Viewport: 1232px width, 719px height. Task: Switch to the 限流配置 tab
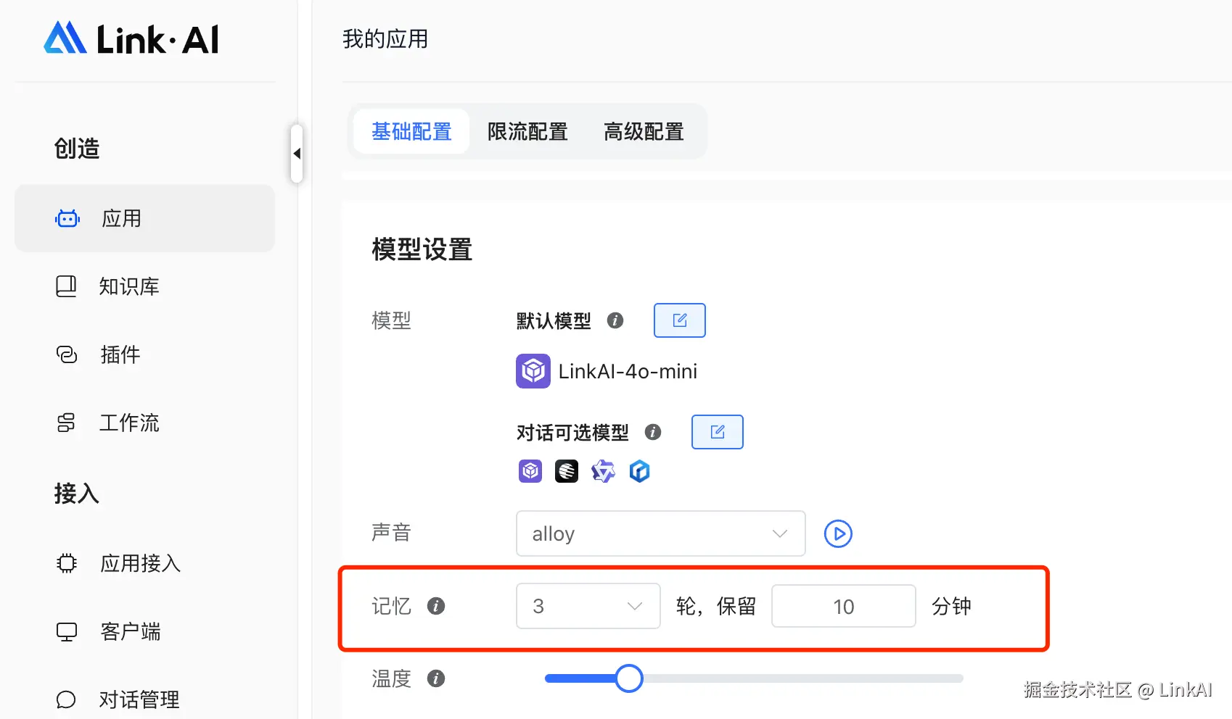(x=527, y=131)
